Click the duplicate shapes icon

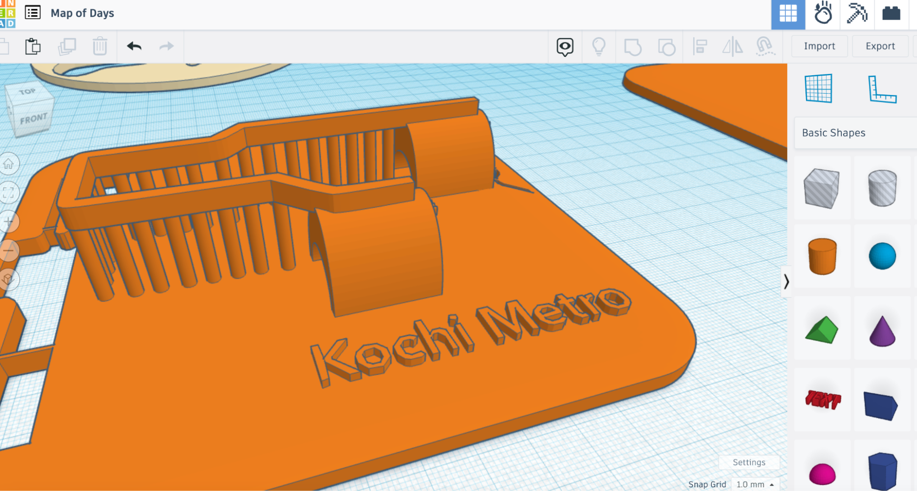point(67,46)
